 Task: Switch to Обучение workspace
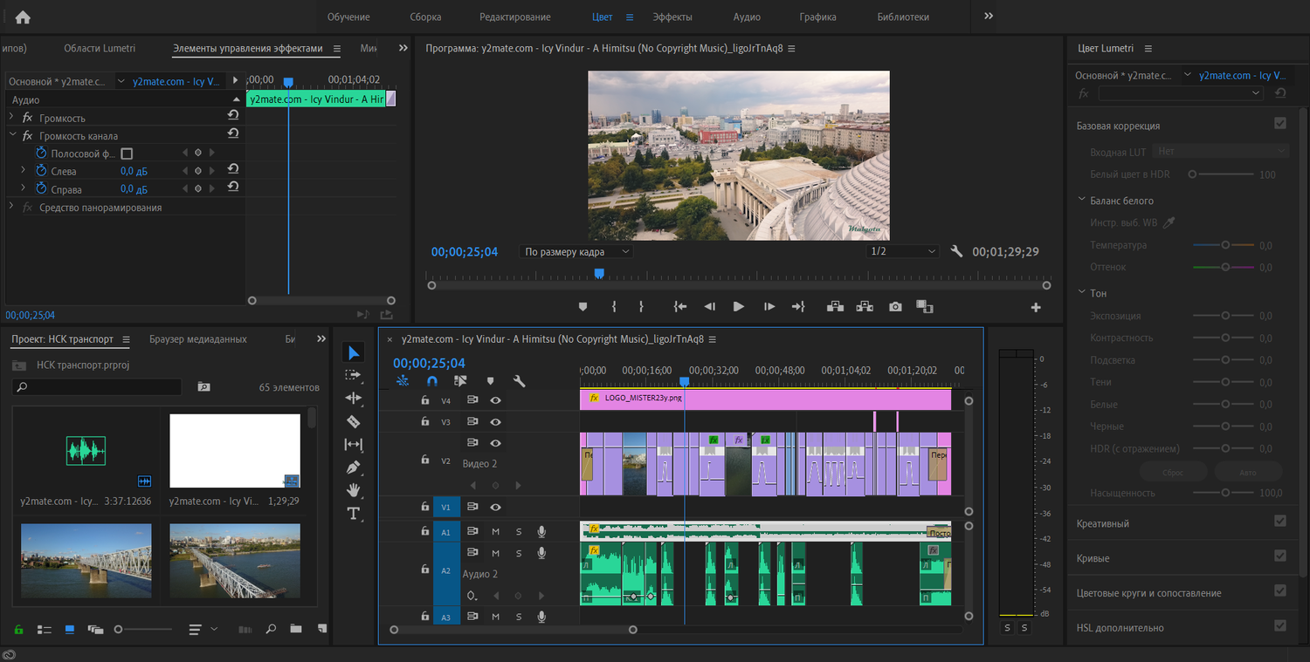point(348,17)
